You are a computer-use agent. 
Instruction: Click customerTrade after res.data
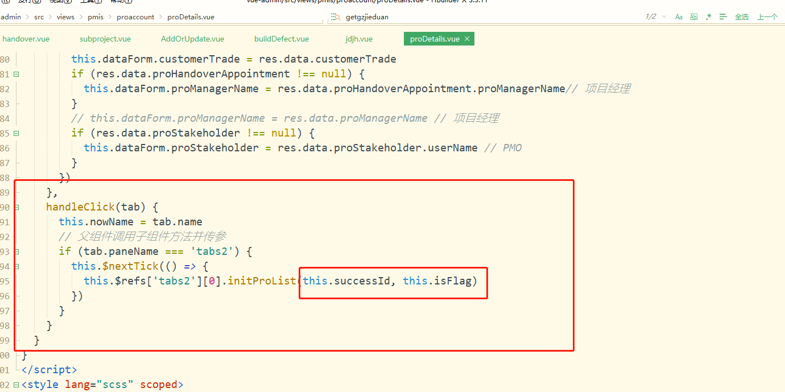click(356, 59)
